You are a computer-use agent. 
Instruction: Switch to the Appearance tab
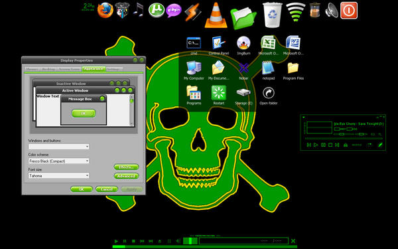[94, 69]
